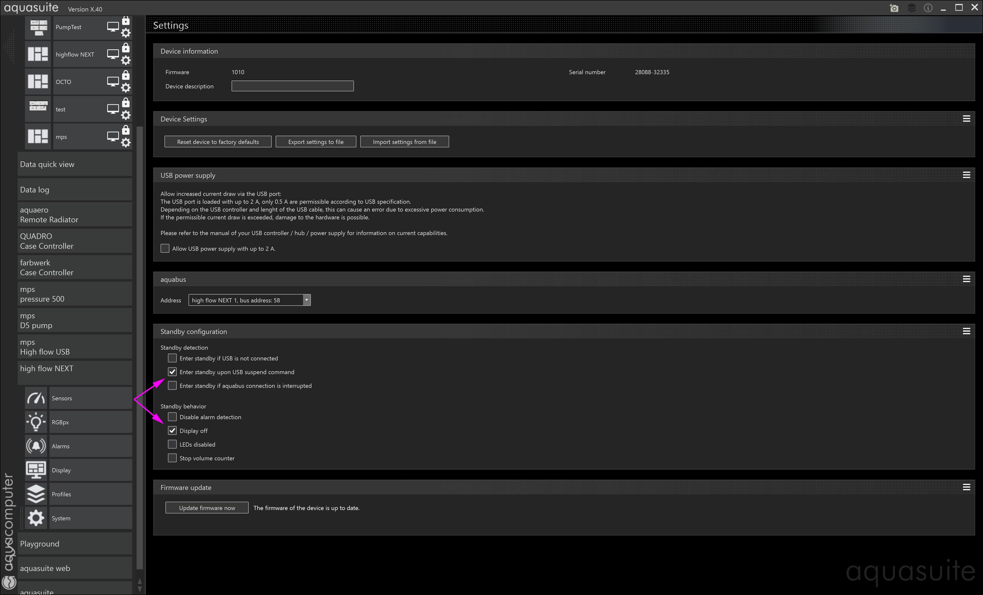Viewport: 983px width, 595px height.
Task: Open the aquabus Address dropdown
Action: pos(306,300)
